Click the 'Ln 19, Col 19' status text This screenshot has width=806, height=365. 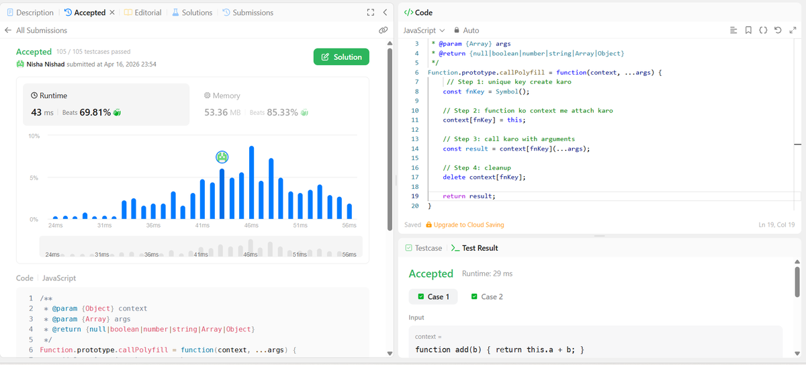[776, 225]
